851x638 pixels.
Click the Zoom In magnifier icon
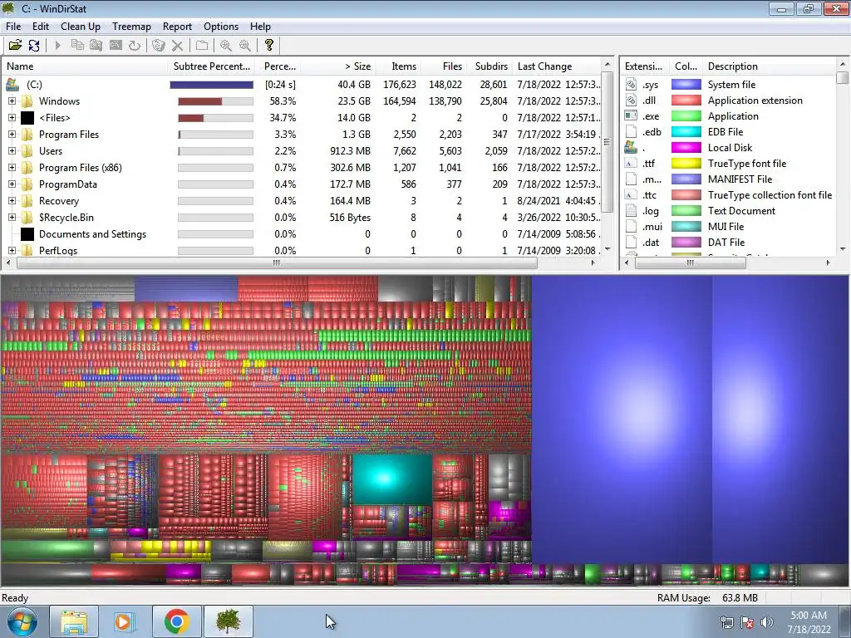tap(226, 46)
